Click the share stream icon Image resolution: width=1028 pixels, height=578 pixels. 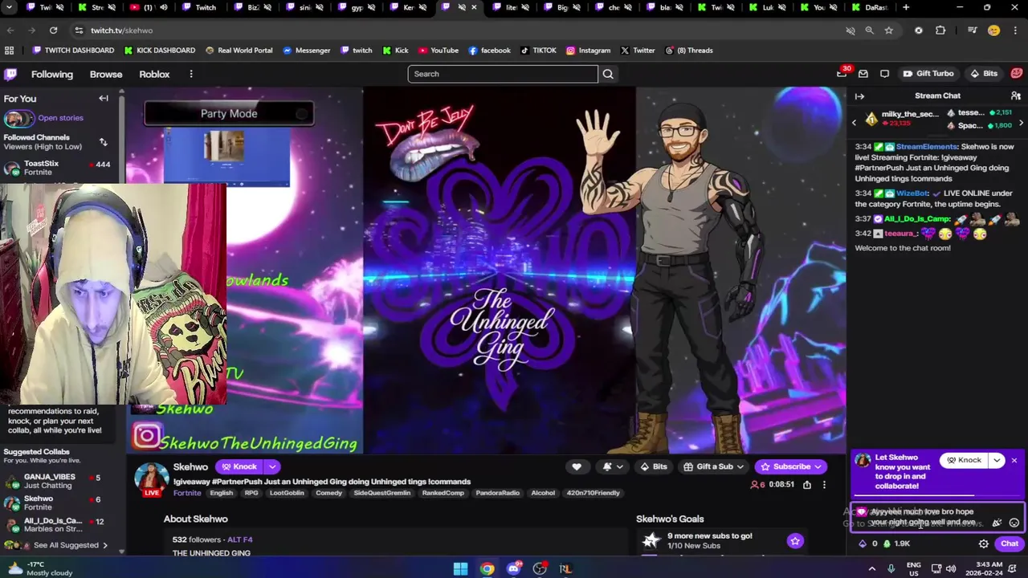pos(807,485)
